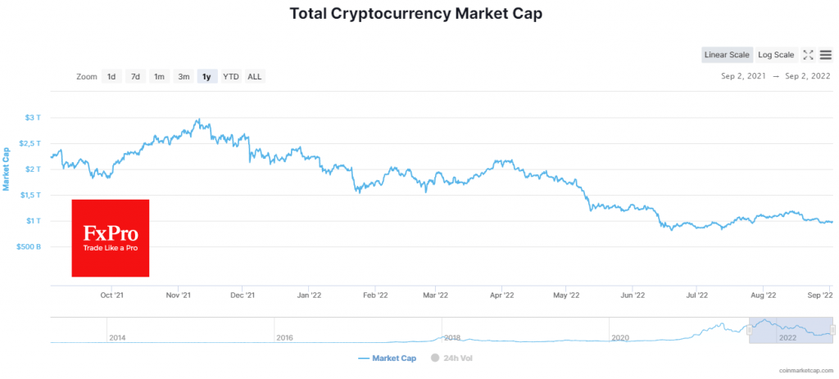Click 2018 in the navigator timeline
839x379 pixels.
tap(452, 337)
